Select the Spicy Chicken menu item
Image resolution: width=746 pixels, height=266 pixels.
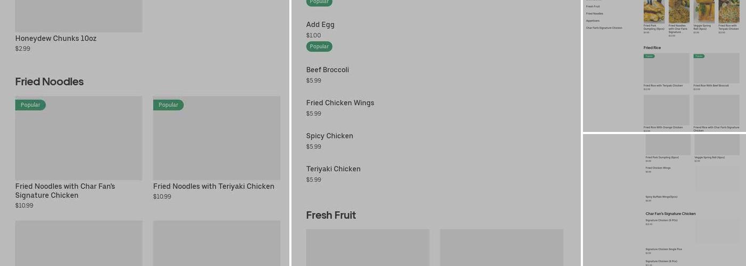[329, 136]
